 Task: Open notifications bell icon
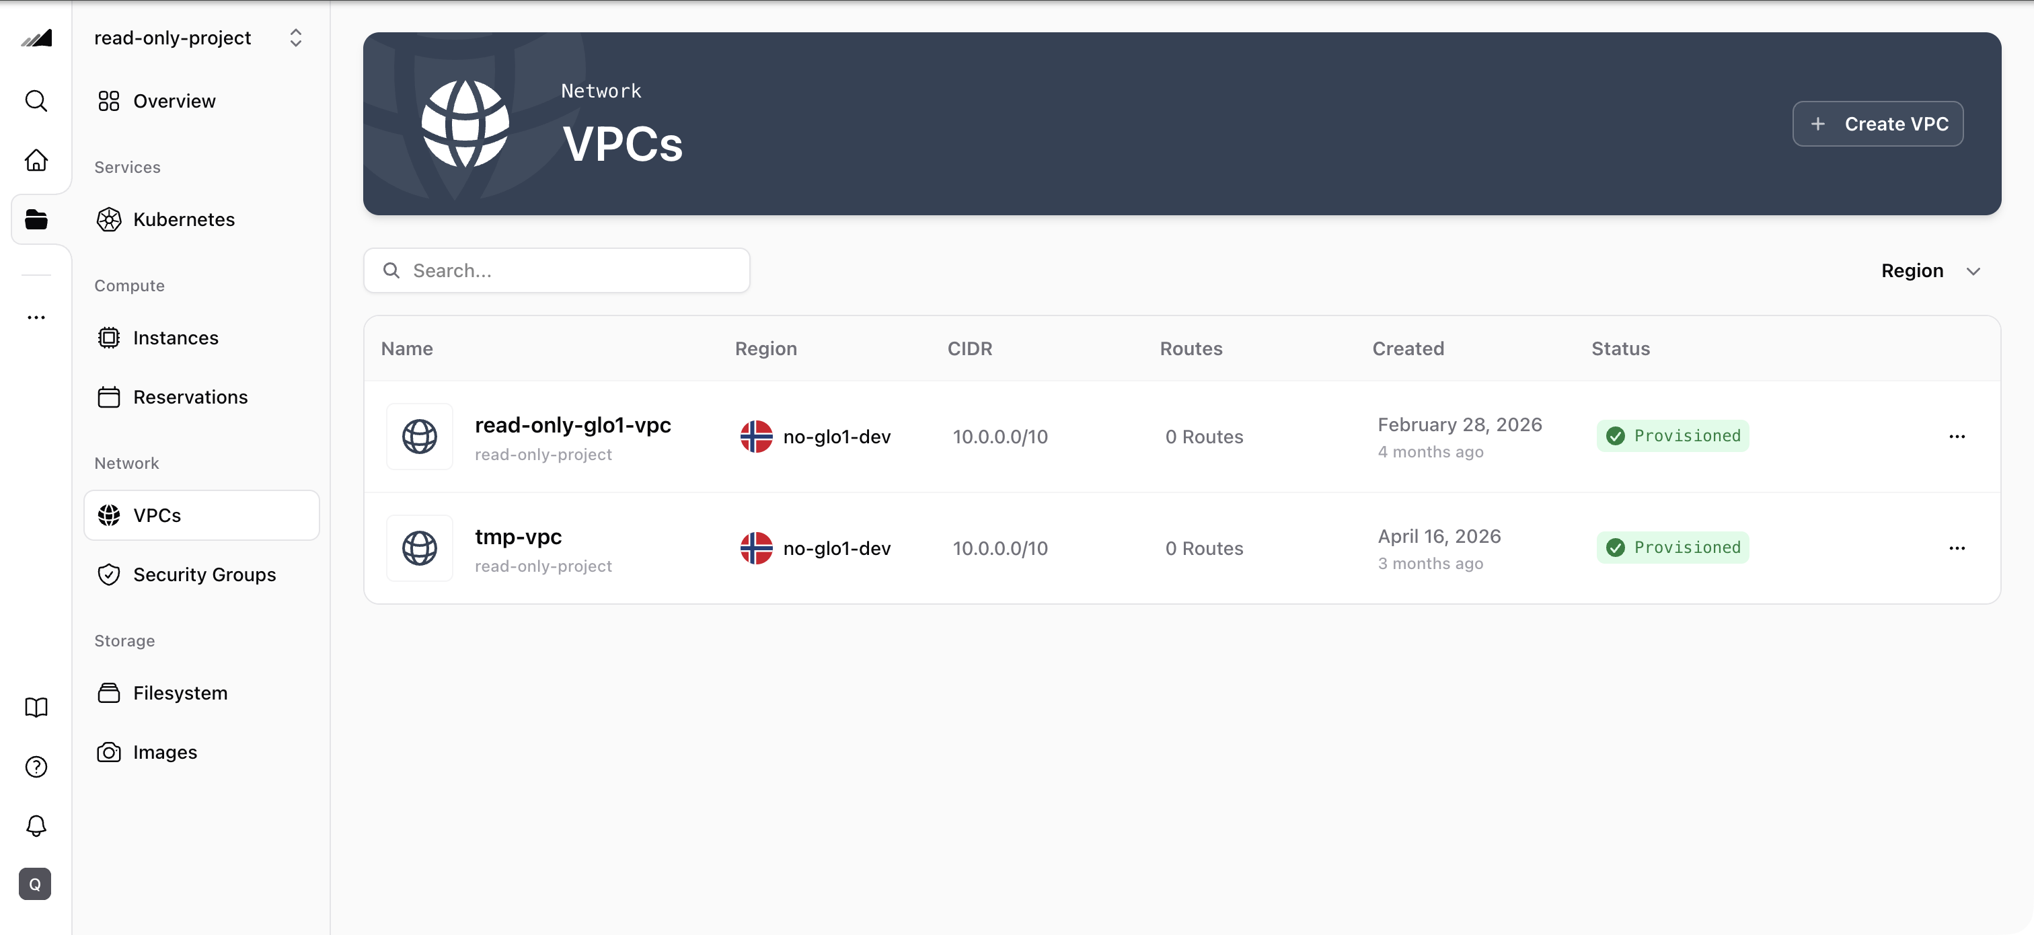36,825
